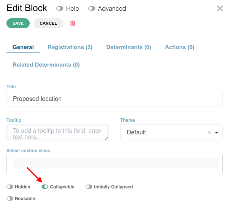234x212 pixels.
Task: Switch to the Registrations (2) tab
Action: [x=70, y=47]
